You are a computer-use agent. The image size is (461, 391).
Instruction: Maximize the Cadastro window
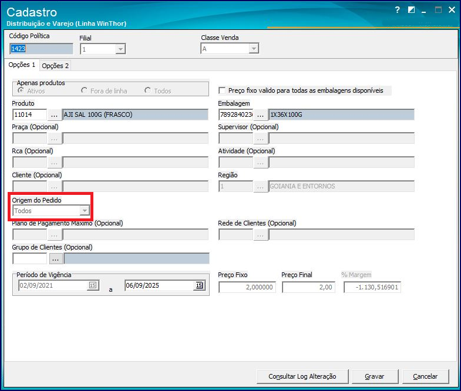pos(438,10)
